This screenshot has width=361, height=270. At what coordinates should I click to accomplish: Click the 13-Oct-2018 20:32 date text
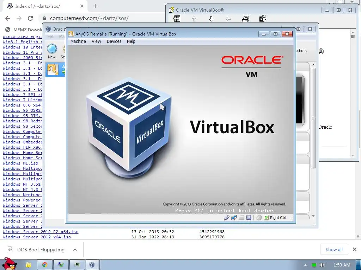tap(153, 232)
